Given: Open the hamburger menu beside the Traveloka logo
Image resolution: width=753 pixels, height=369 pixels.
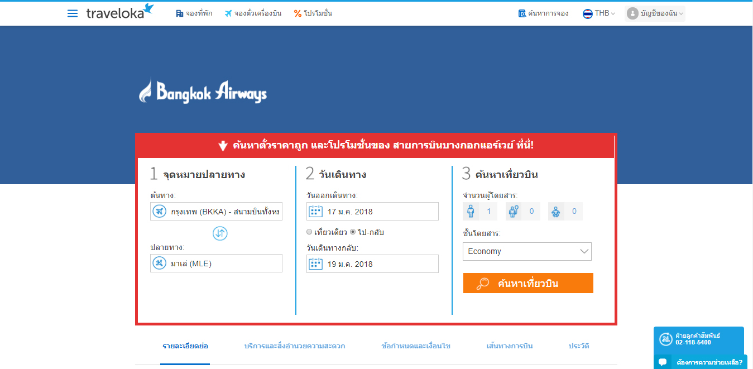Looking at the screenshot, I should [73, 13].
